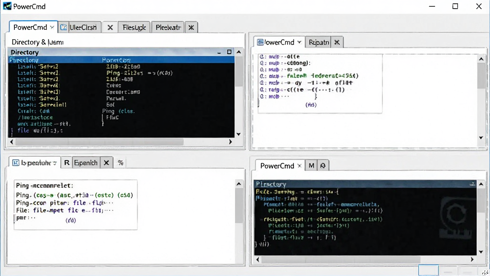Click the R button beside the lopentuhe tab

pos(67,163)
